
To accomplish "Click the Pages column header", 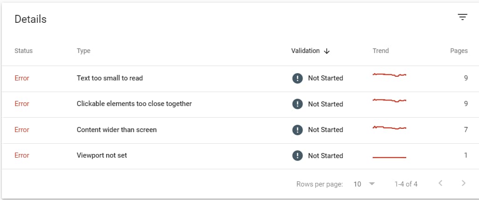I will (x=459, y=51).
